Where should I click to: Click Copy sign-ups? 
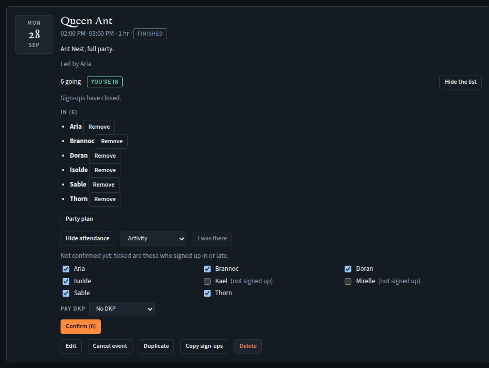tap(204, 346)
